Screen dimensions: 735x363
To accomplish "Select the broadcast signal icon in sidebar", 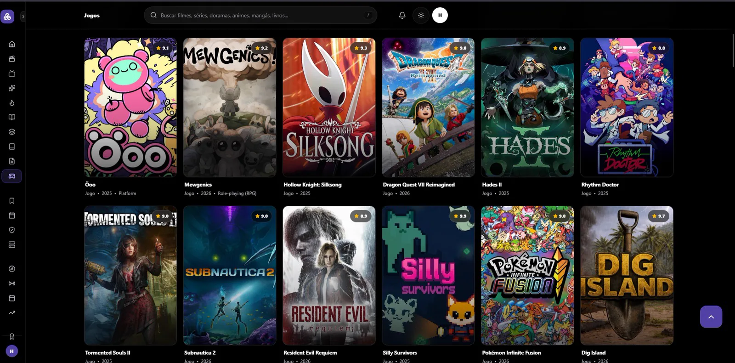I will click(x=12, y=284).
